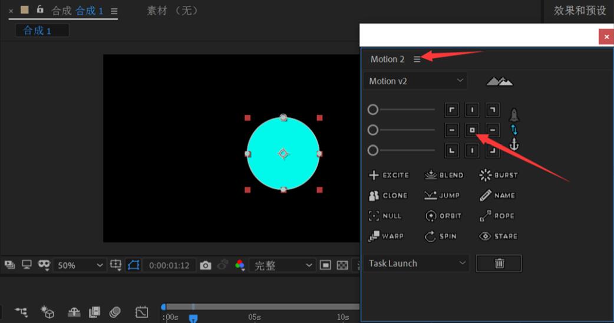Apply the ORBIT tool

tap(443, 216)
